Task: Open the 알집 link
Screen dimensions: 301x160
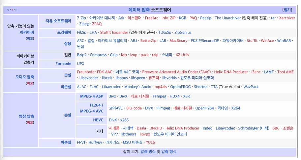Action: 91,40
